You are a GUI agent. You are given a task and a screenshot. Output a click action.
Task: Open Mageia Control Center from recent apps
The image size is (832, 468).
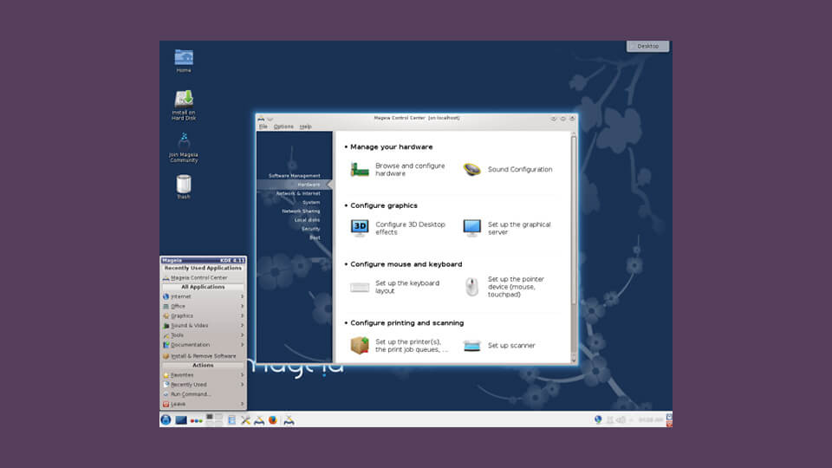pyautogui.click(x=203, y=277)
